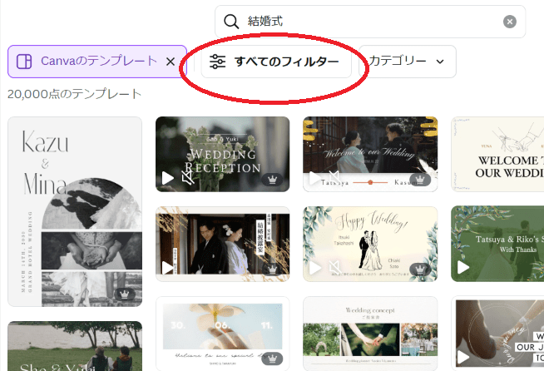544x371 pixels.
Task: Click the 20,000点のテンプレート count text
Action: click(x=75, y=94)
